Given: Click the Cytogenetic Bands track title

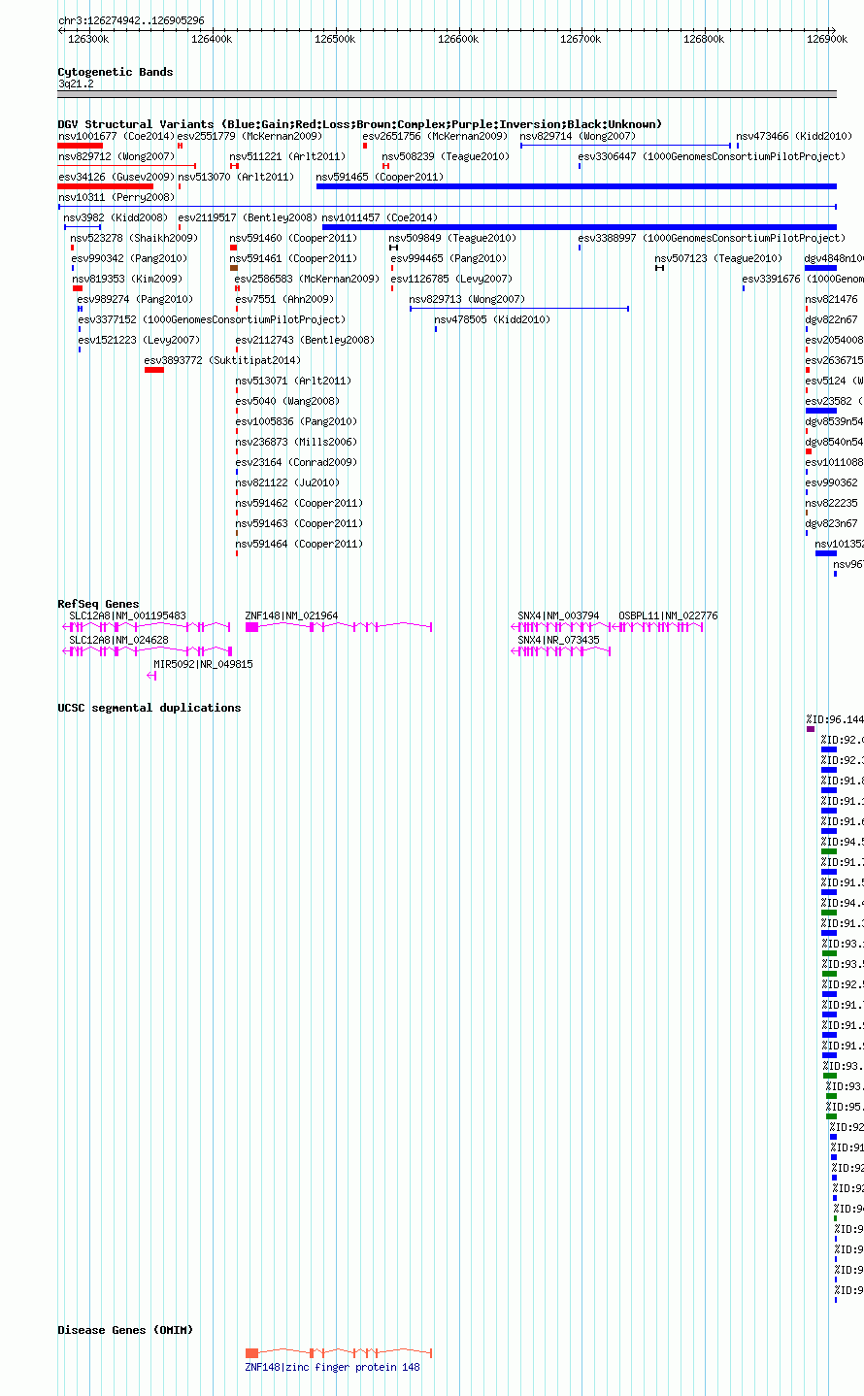Looking at the screenshot, I should click(x=115, y=72).
